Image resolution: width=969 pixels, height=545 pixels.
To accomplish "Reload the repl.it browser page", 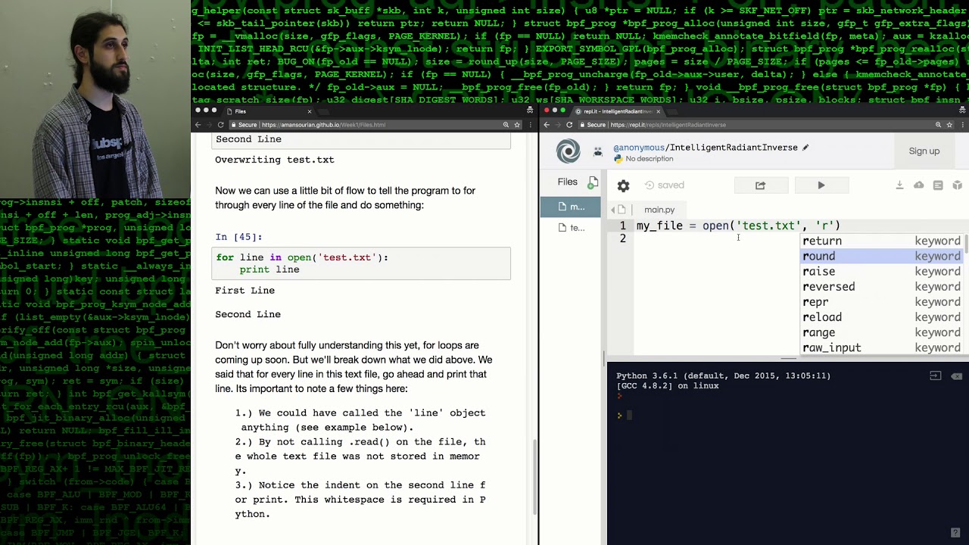I will click(569, 125).
